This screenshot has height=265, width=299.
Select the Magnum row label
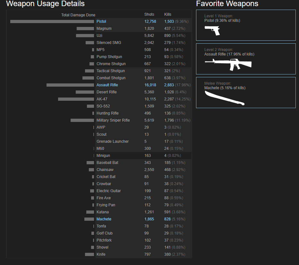[x=104, y=29]
